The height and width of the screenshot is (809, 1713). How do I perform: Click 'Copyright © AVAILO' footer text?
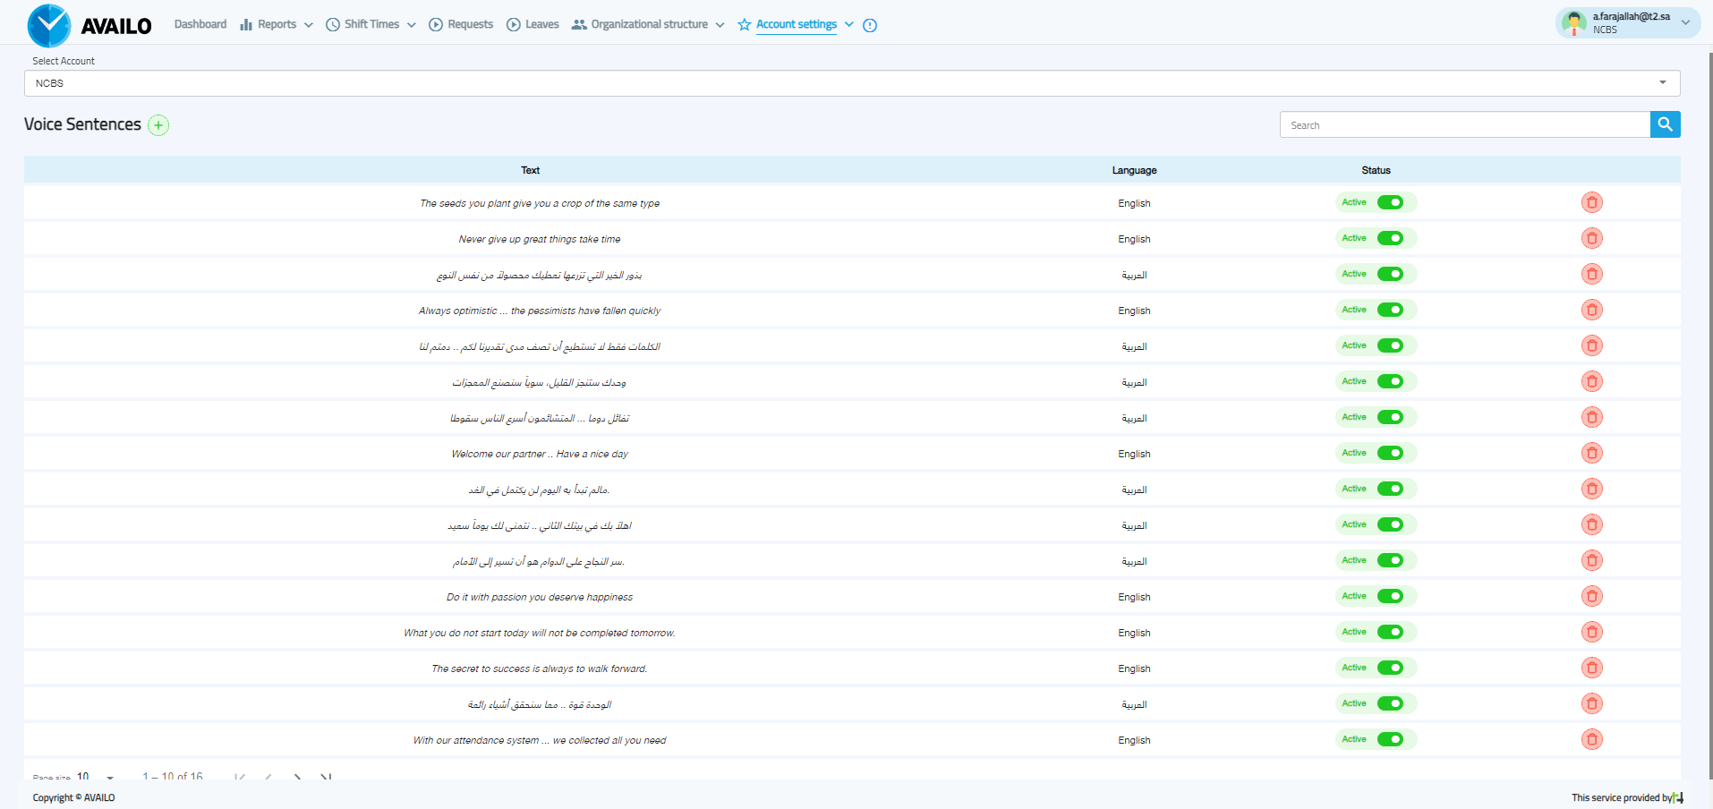(x=73, y=797)
